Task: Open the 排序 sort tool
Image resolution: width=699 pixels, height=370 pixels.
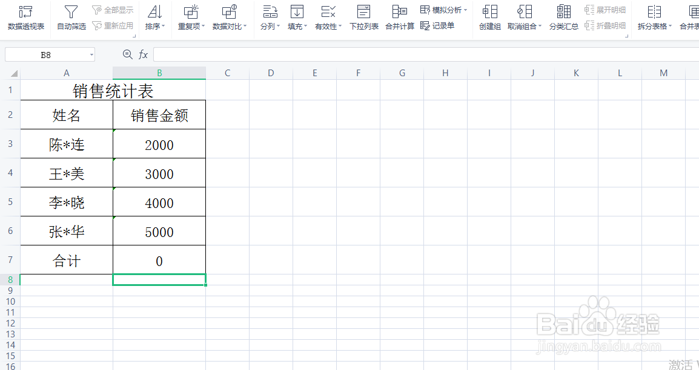Action: (x=154, y=18)
